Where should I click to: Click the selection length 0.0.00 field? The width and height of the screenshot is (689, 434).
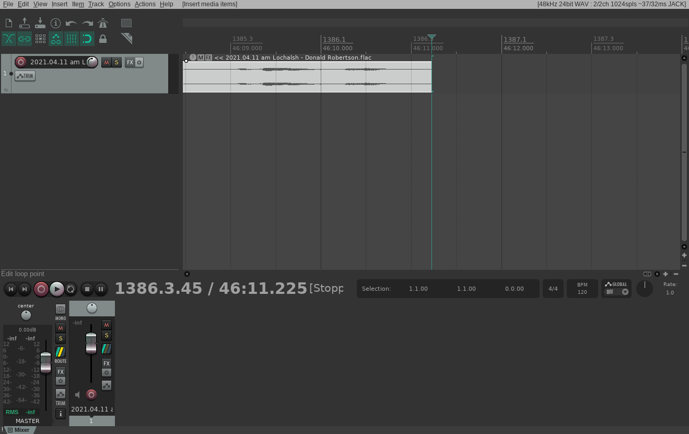click(x=515, y=289)
